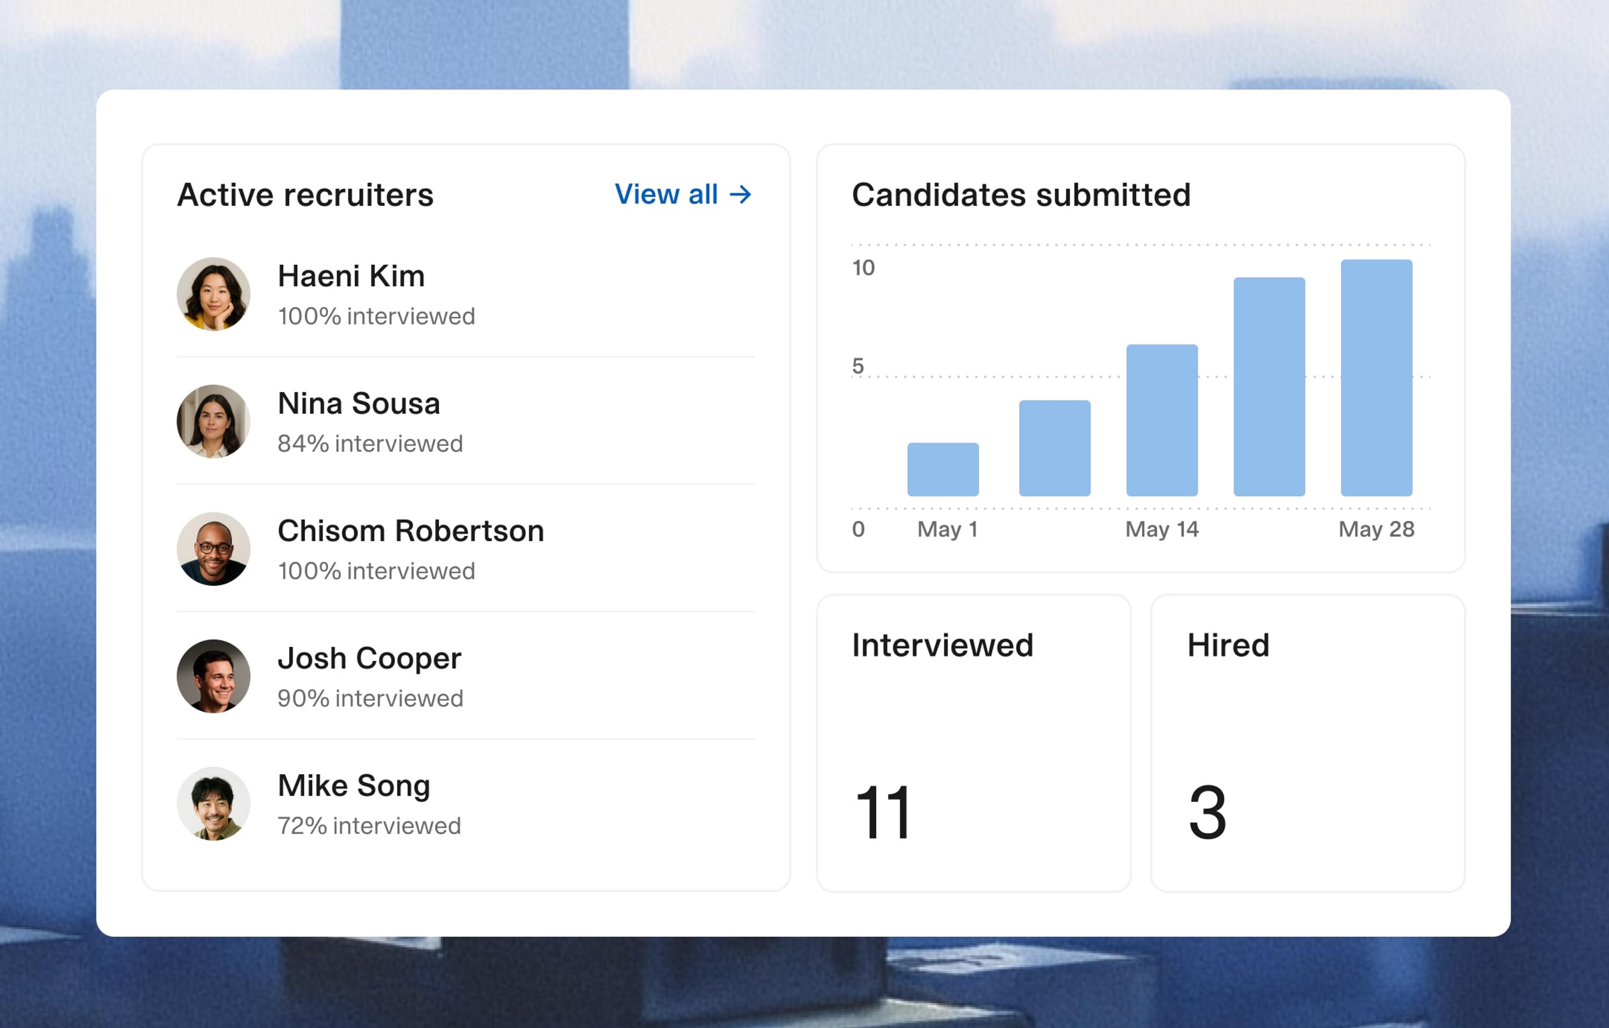This screenshot has width=1609, height=1028.
Task: Click the fourth bar in chart
Action: (1269, 386)
